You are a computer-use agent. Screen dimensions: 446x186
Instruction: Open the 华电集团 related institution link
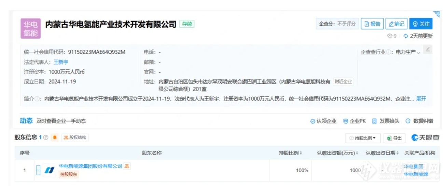click(x=414, y=166)
